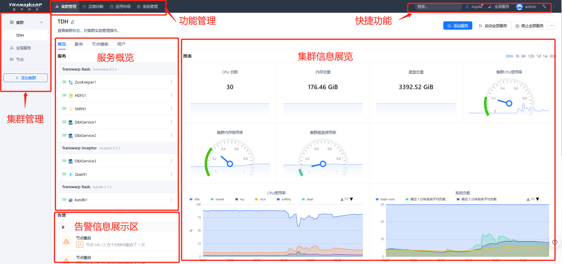This screenshot has width=562, height=264.
Task: Switch to the 服务 tab
Action: tap(79, 44)
